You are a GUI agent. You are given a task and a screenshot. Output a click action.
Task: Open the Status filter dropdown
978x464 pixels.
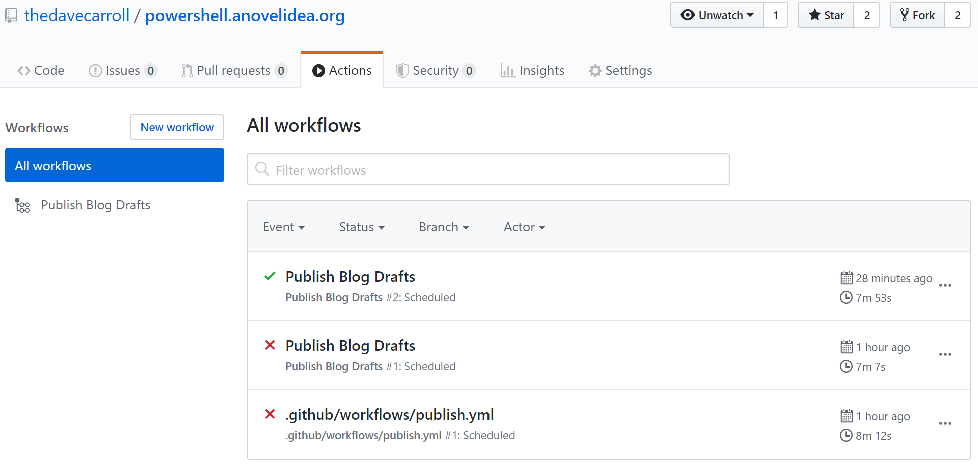click(x=361, y=227)
